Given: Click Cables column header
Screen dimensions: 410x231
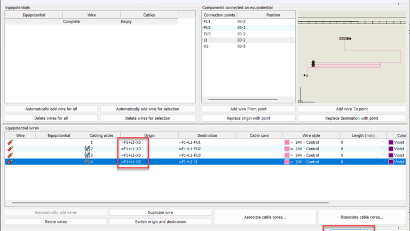Looking at the screenshot, I should pyautogui.click(x=149, y=15).
